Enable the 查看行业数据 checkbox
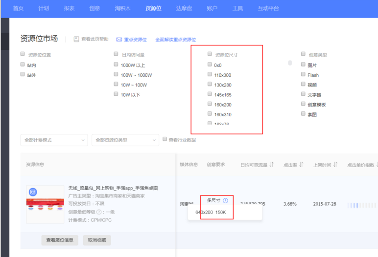 (x=165, y=139)
